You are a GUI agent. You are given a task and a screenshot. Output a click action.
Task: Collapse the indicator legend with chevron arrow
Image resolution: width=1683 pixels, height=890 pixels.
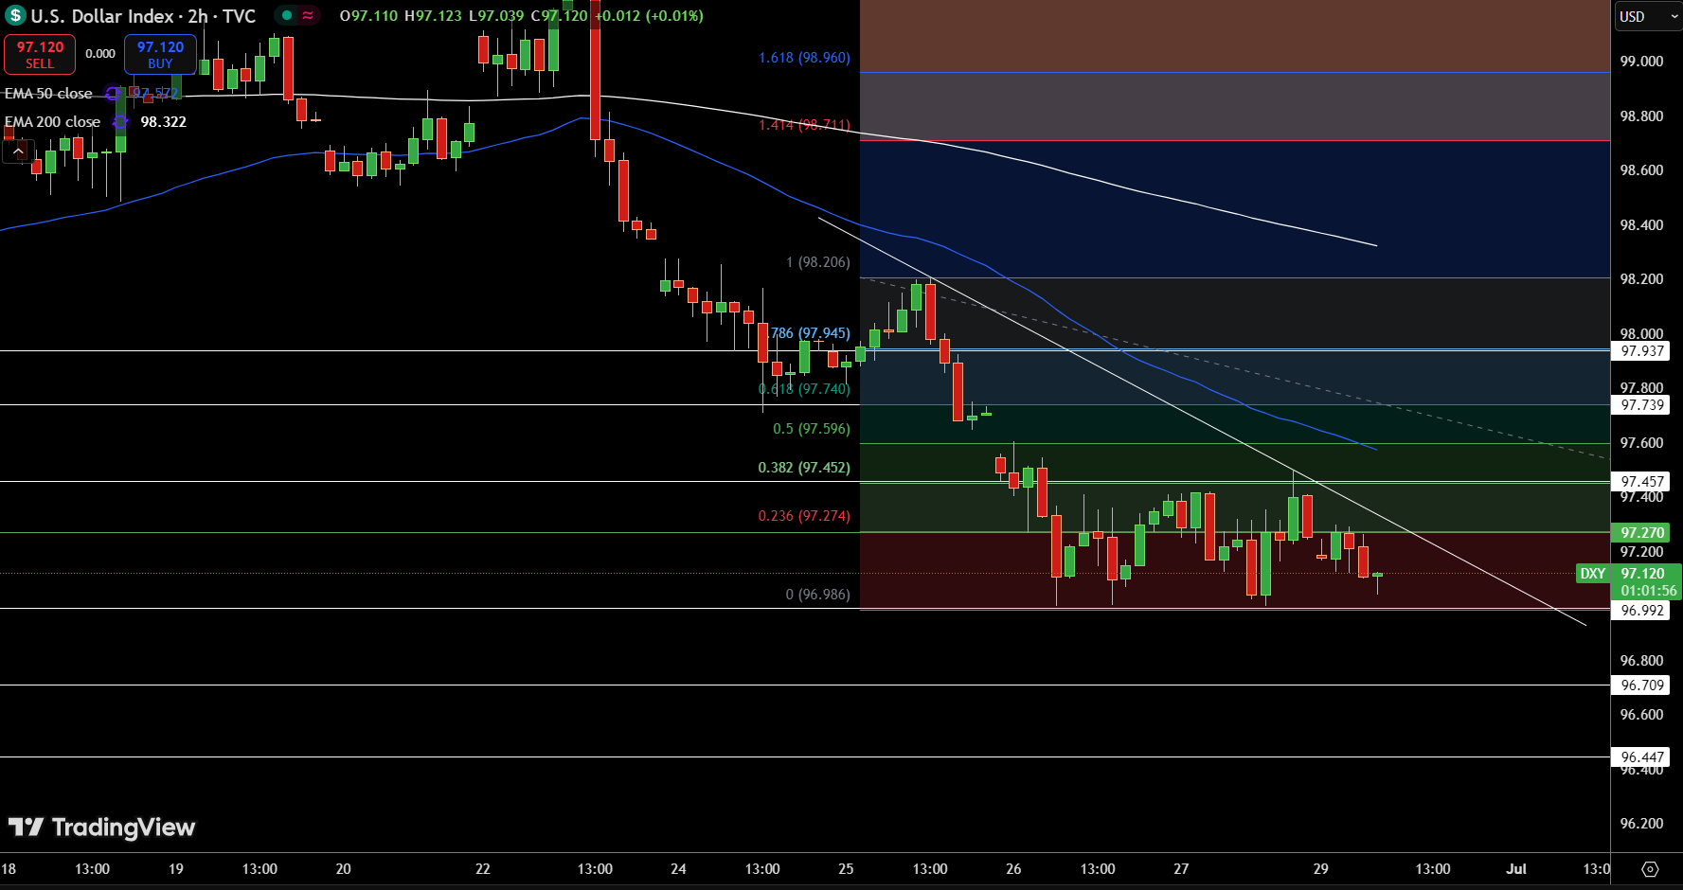[18, 151]
